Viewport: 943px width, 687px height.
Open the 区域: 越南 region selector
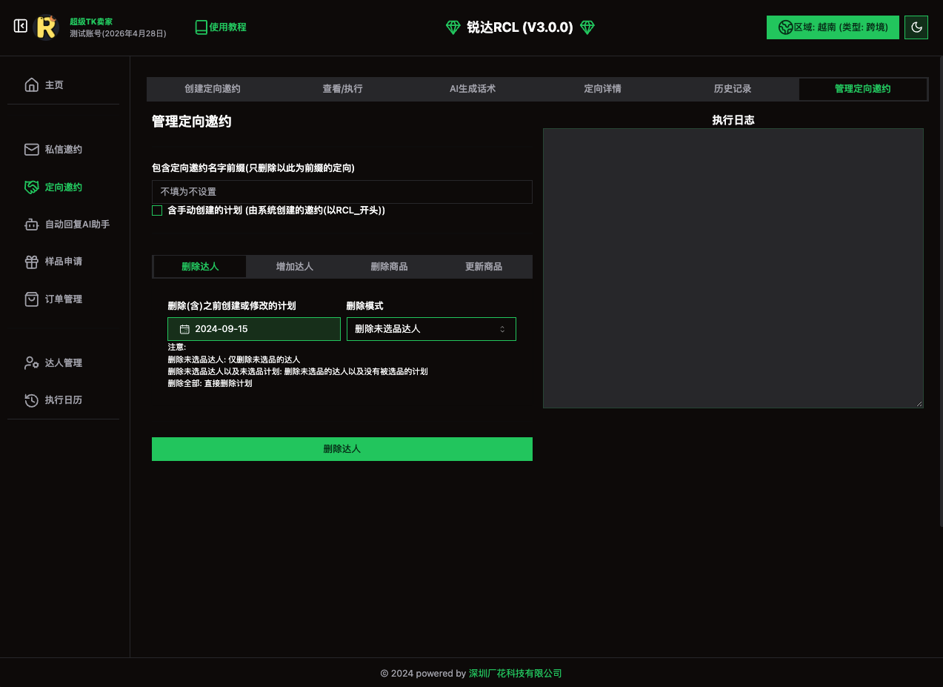tap(833, 27)
